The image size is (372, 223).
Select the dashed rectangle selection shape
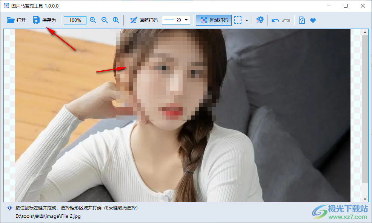click(x=238, y=20)
